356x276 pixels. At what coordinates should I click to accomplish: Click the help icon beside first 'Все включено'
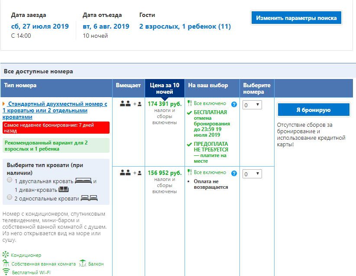click(x=234, y=104)
